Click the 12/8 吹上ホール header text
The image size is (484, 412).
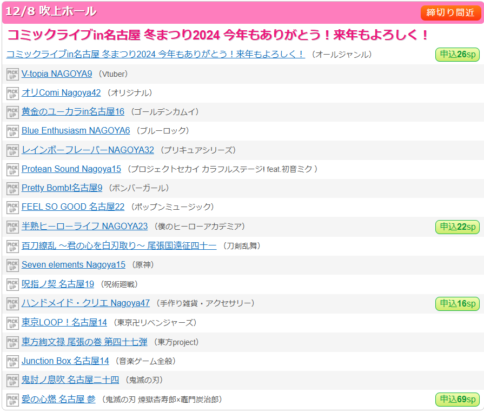(x=51, y=11)
